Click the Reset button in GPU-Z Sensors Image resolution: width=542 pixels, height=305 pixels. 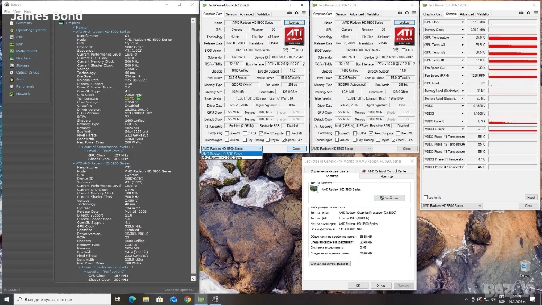[530, 198]
